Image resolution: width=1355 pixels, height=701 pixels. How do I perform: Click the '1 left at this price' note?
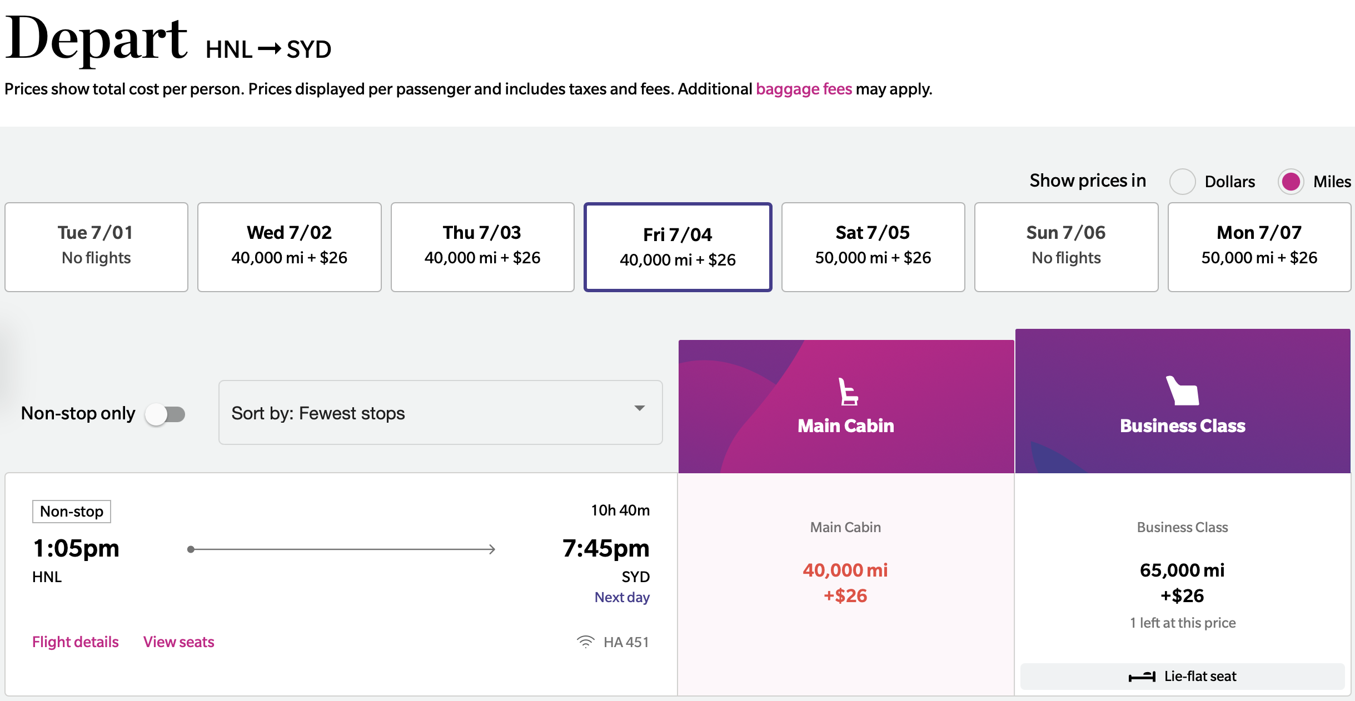[x=1183, y=623]
